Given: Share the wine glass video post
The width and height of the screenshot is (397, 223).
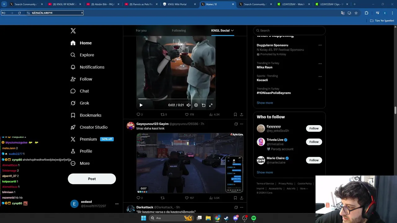Looking at the screenshot, I should (242, 114).
